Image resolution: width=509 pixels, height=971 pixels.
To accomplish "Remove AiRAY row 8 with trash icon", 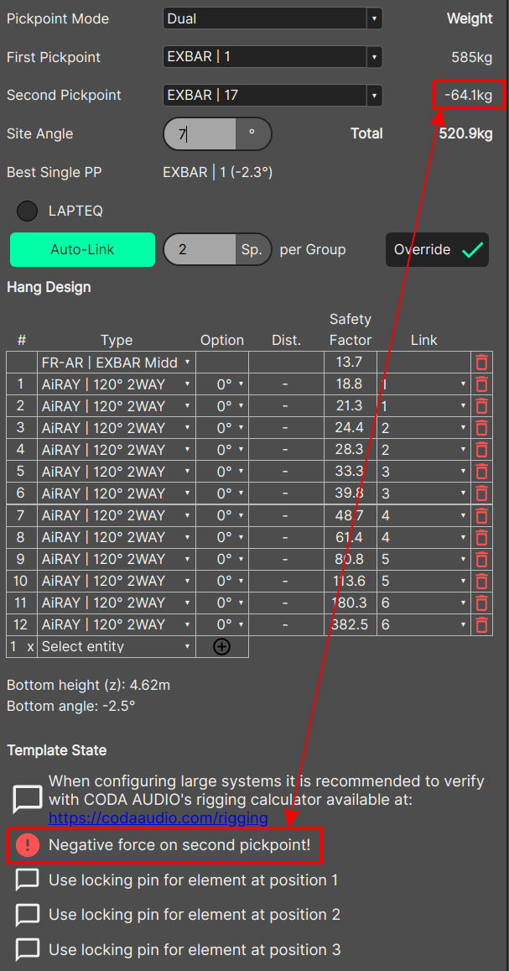I will point(481,537).
